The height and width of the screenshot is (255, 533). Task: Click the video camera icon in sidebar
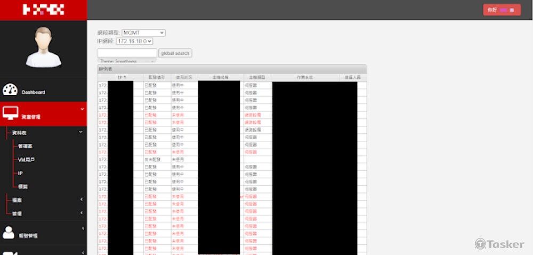pos(9,252)
